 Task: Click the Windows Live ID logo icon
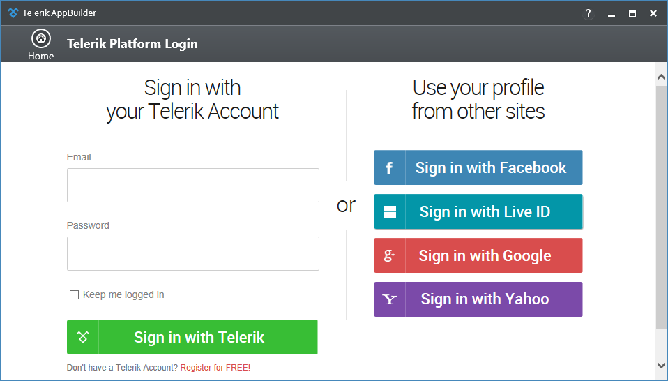click(390, 212)
